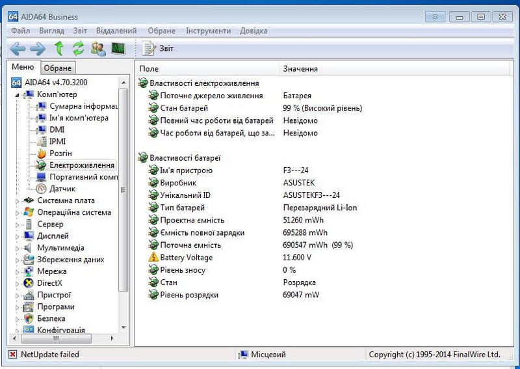Open the Віддалений menu
This screenshot has width=520, height=369.
click(x=116, y=31)
